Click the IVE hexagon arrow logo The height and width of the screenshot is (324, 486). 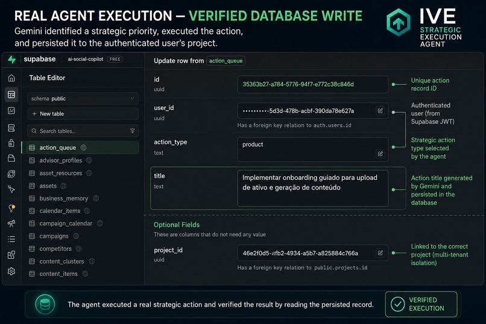coord(399,22)
